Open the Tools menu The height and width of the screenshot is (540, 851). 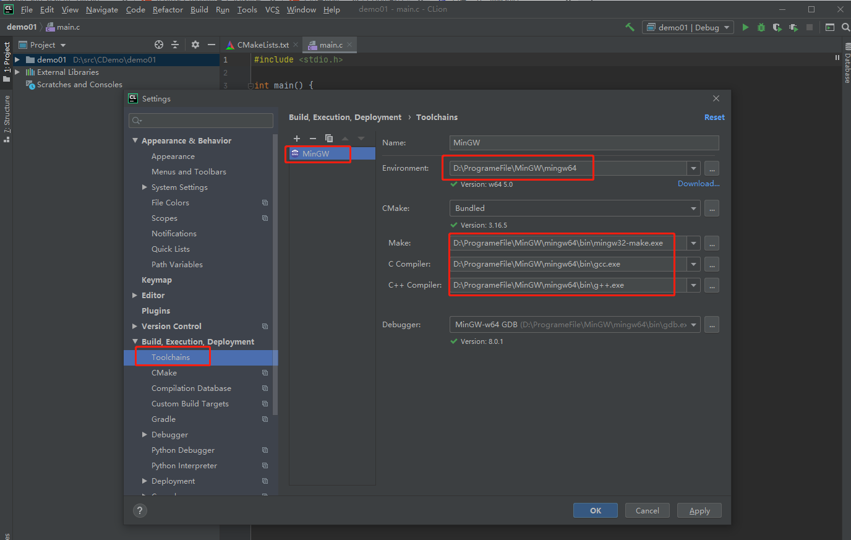(247, 9)
